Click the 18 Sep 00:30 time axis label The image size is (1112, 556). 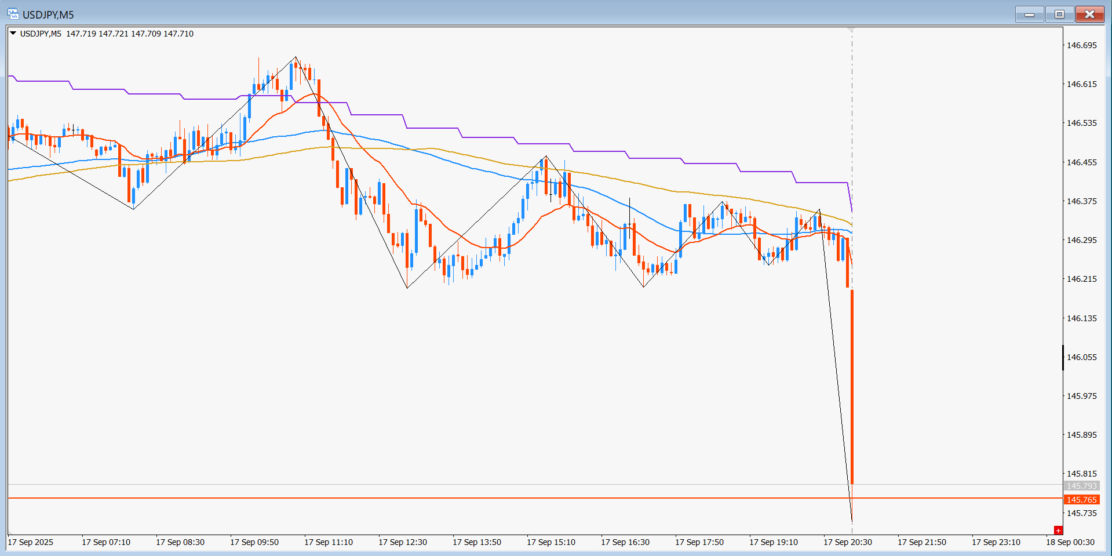click(x=1070, y=542)
